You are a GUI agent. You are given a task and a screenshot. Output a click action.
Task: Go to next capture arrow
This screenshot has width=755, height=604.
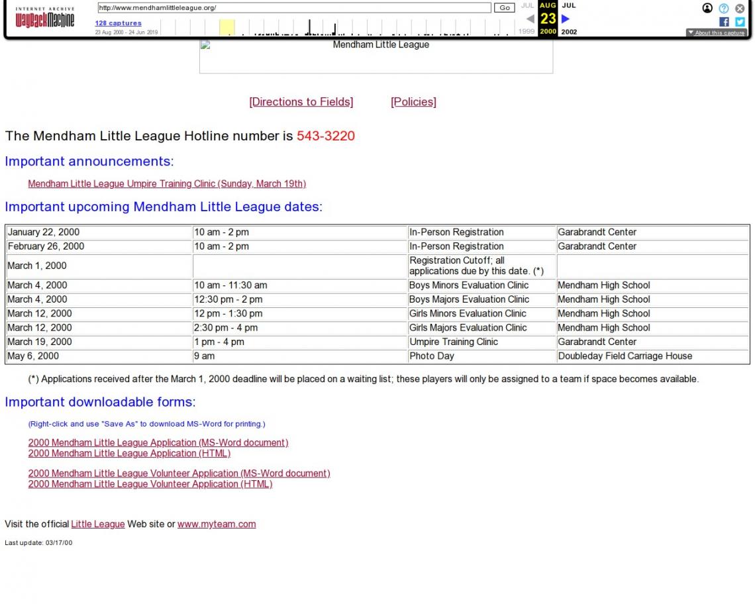(x=566, y=19)
